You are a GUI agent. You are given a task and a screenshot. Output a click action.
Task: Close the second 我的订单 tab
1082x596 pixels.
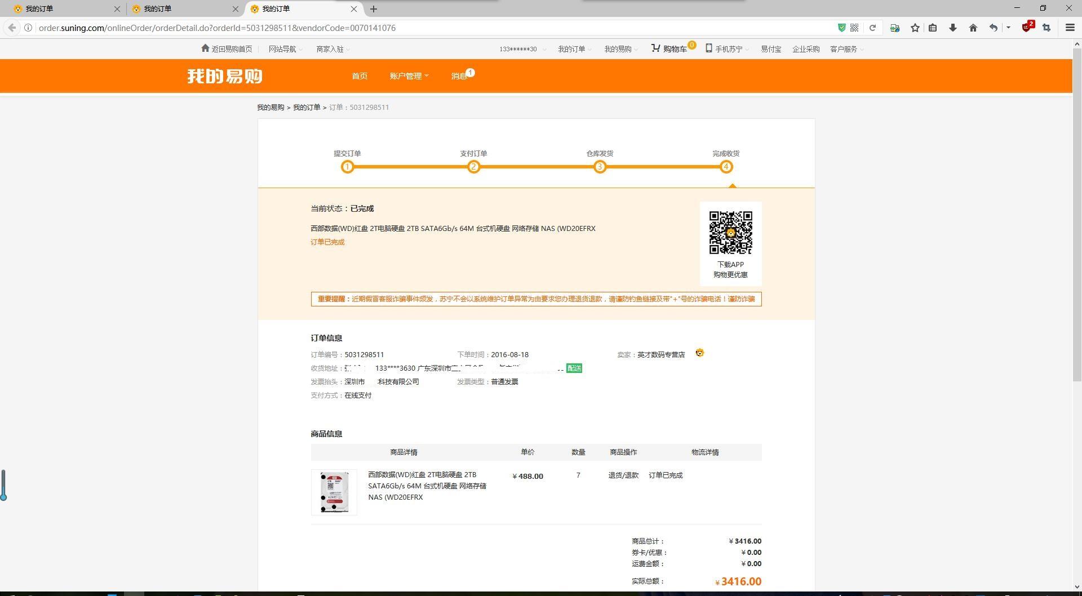coord(236,9)
